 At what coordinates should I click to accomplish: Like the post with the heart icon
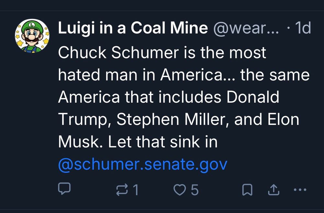(x=179, y=190)
